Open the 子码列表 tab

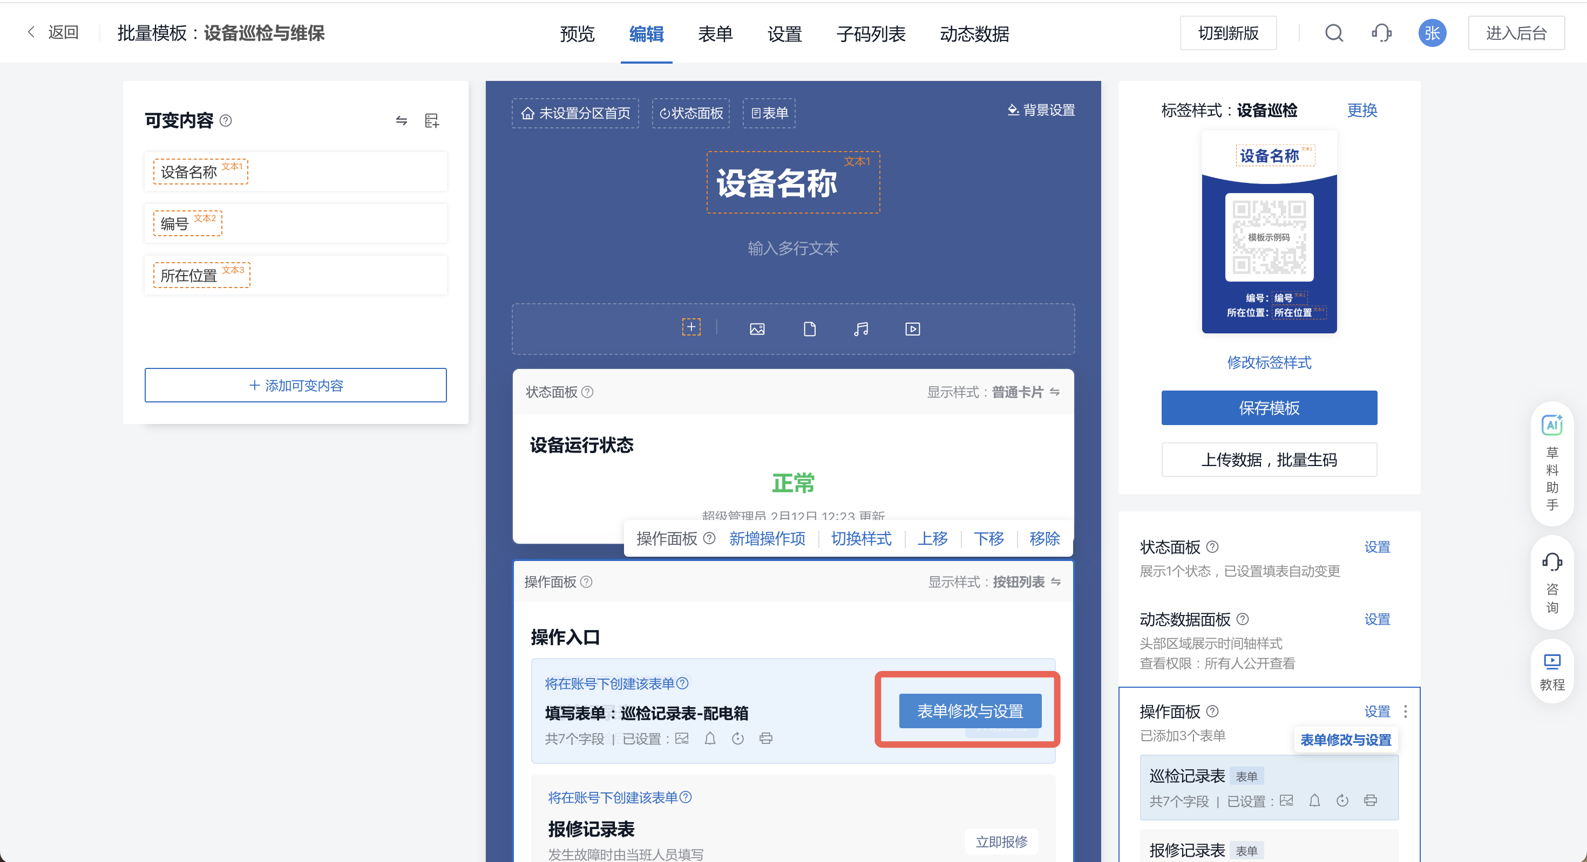(871, 33)
